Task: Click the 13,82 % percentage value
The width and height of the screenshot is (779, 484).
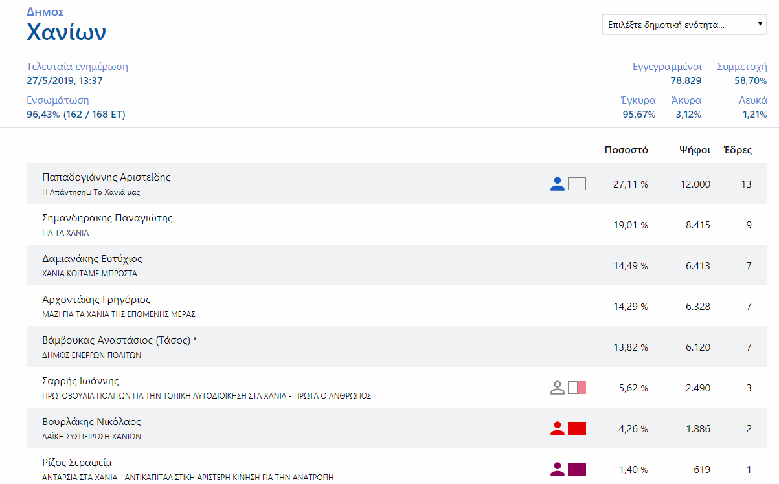Action: pos(631,347)
